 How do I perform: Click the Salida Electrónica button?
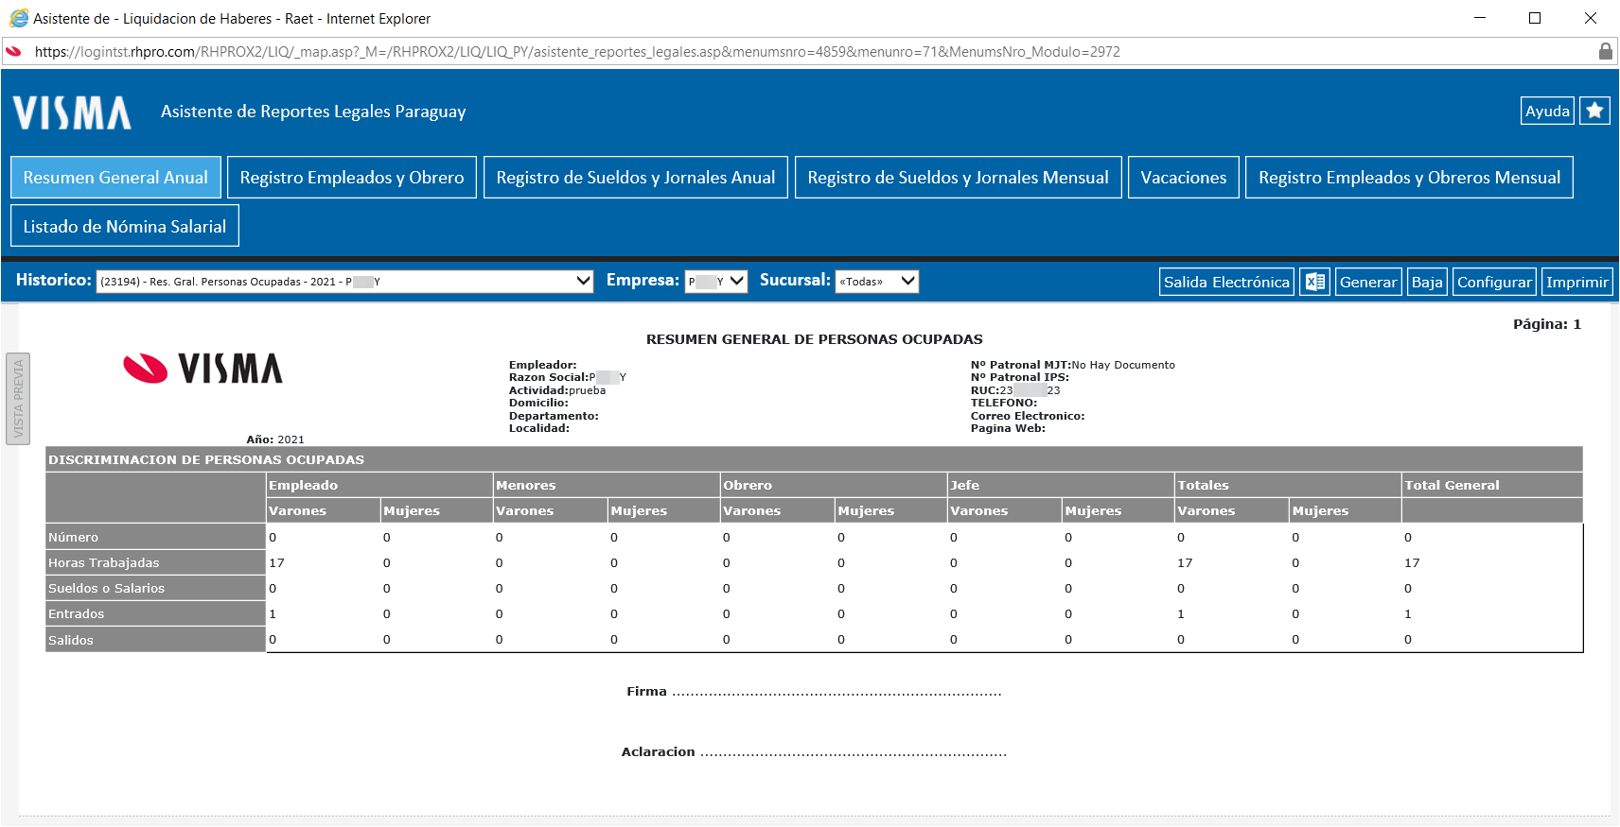[x=1226, y=282]
